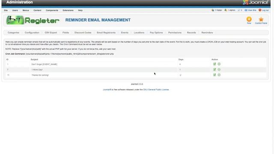Viewport: 274px width, 154px height.
Task: Edit the "Thanks for coming!" reminder
Action: click(214, 75)
